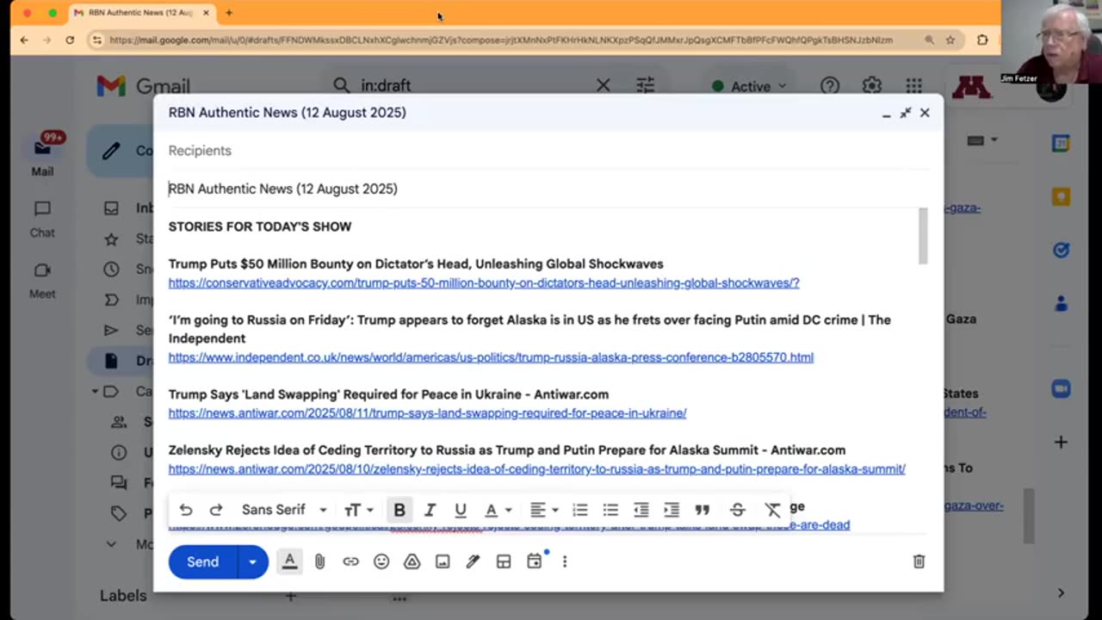
Task: Open Gmail settings gear
Action: point(872,86)
